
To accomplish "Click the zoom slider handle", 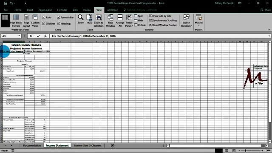I will point(246,150).
